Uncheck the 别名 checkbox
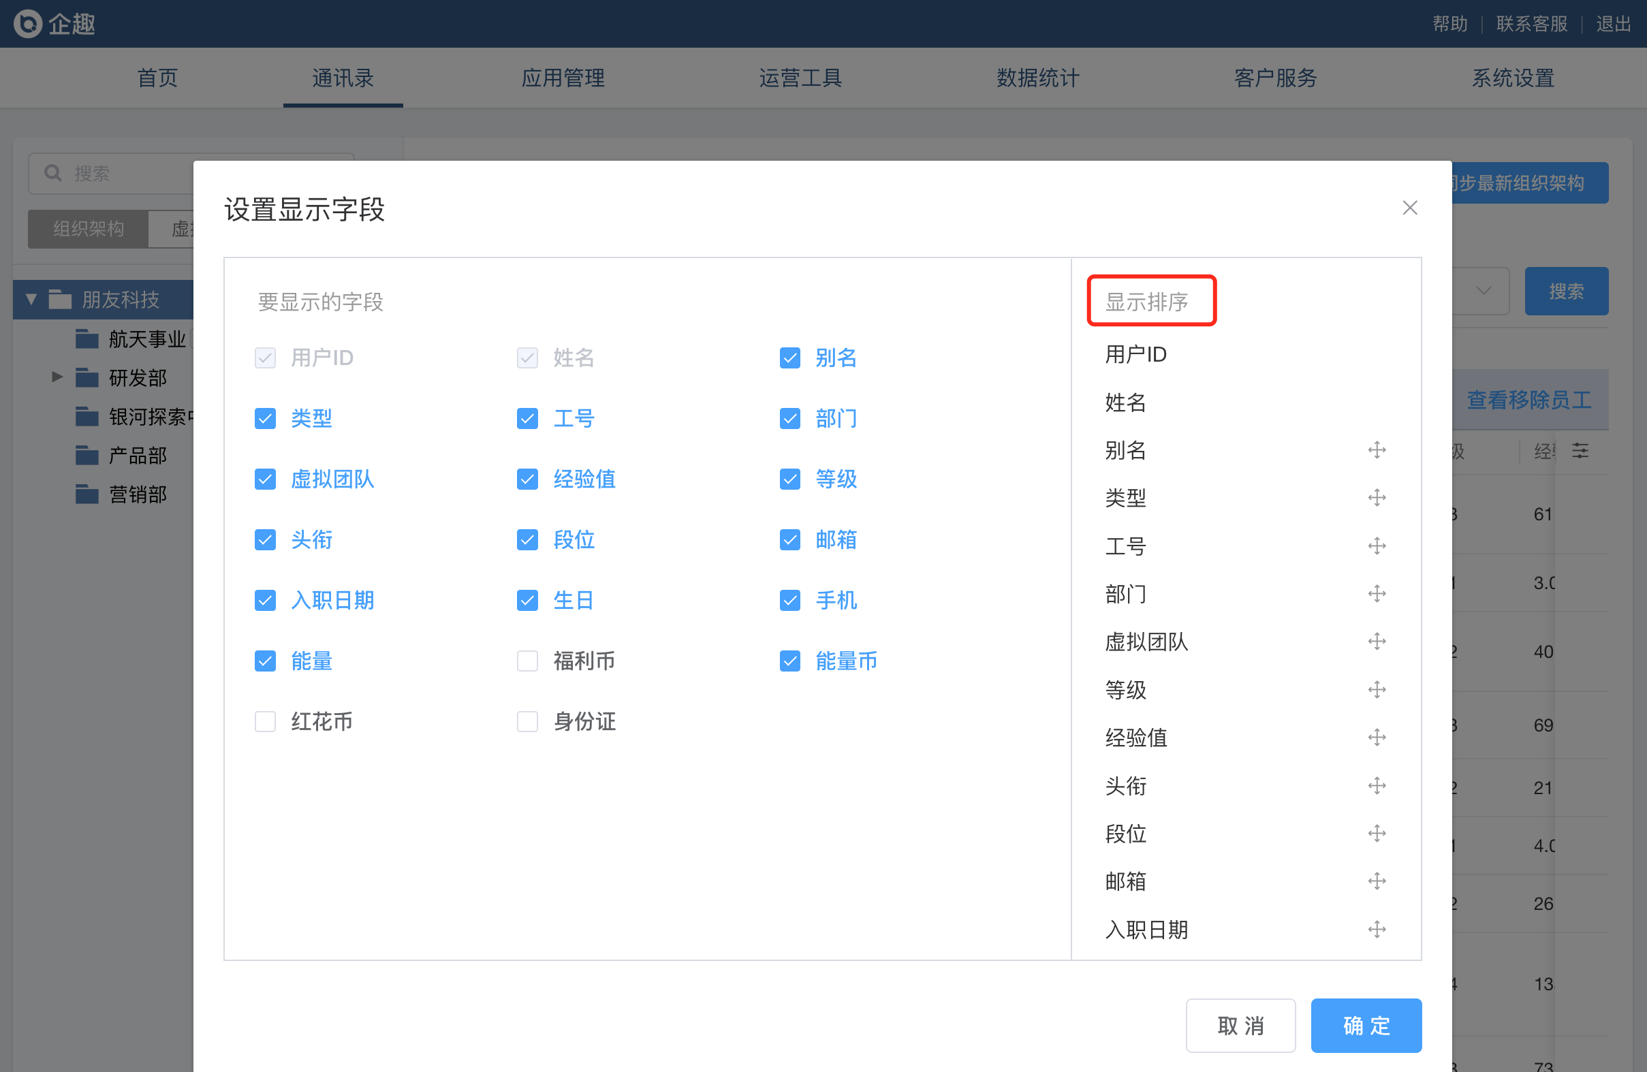This screenshot has height=1072, width=1647. click(789, 358)
